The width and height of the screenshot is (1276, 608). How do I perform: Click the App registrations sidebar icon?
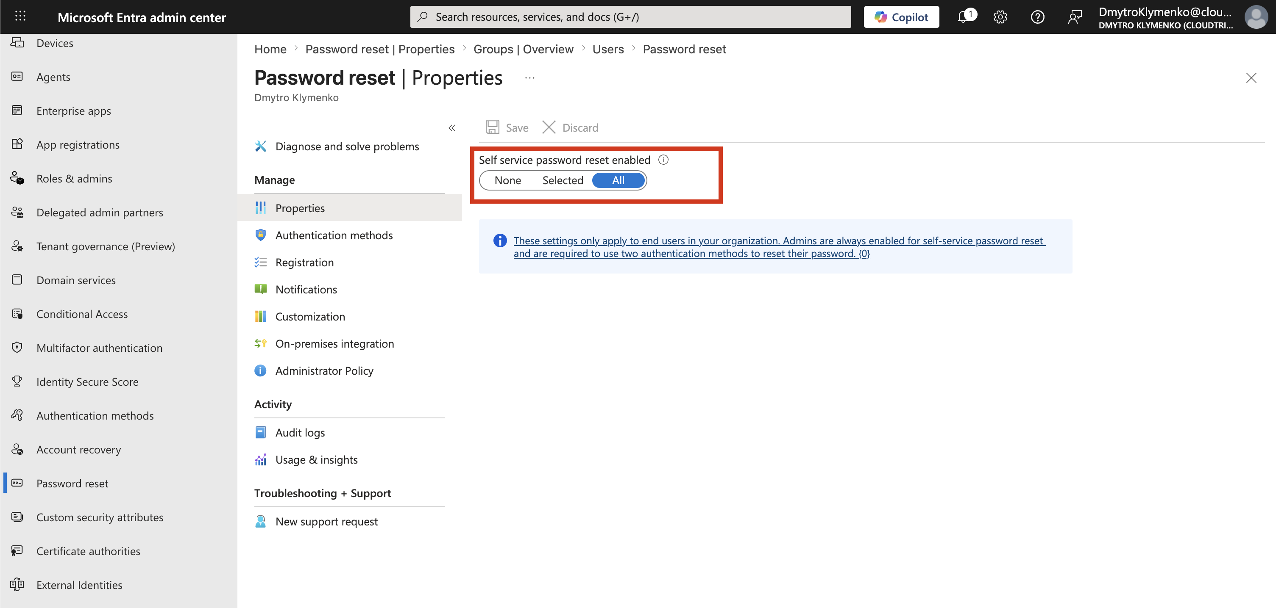(17, 144)
